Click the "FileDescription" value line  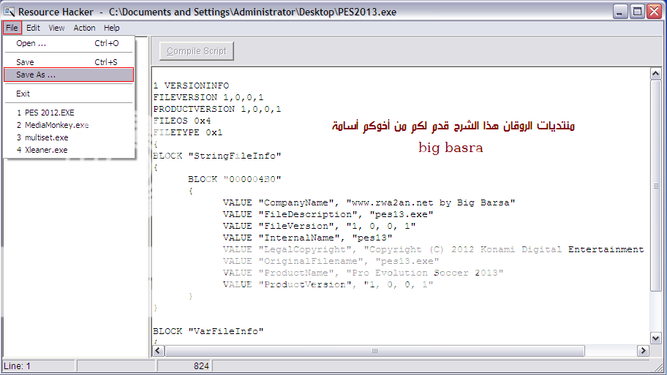click(x=328, y=214)
